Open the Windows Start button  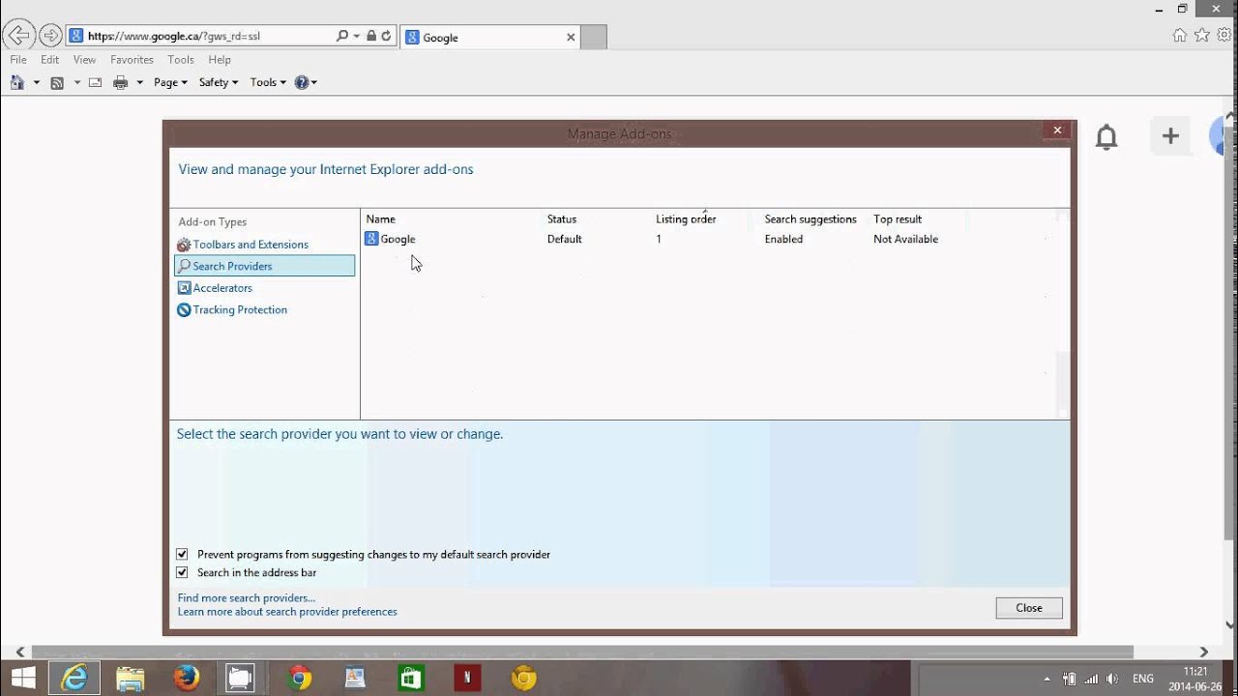click(x=22, y=678)
